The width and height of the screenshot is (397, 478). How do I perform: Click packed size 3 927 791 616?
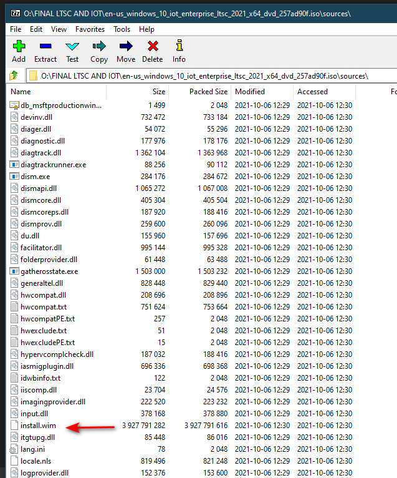(x=206, y=426)
